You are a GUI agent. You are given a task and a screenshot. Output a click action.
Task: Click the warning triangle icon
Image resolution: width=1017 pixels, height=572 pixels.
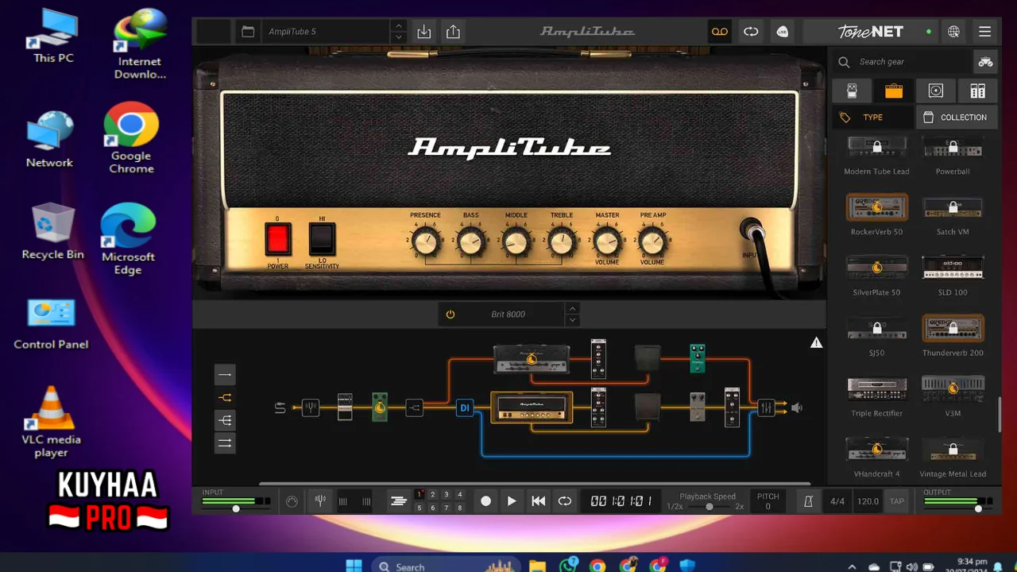tap(816, 342)
